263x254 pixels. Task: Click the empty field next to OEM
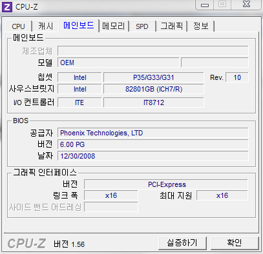[215, 63]
